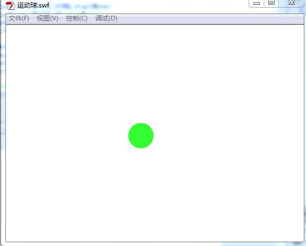Click the blank menu bar area after 调试(D)

click(x=211, y=19)
